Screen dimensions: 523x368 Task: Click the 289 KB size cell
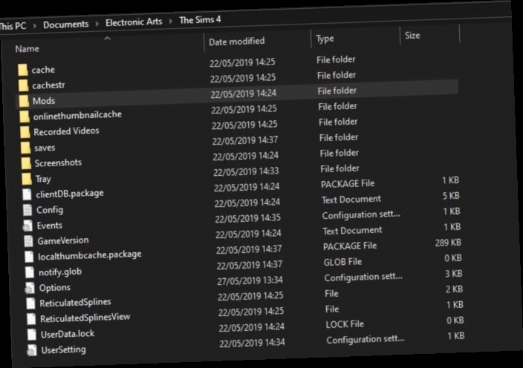click(448, 243)
